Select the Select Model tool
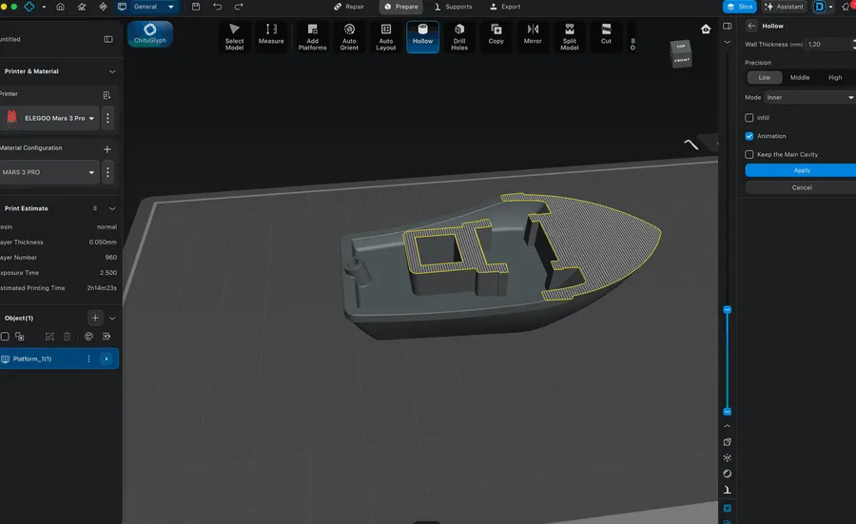This screenshot has height=524, width=856. click(235, 36)
